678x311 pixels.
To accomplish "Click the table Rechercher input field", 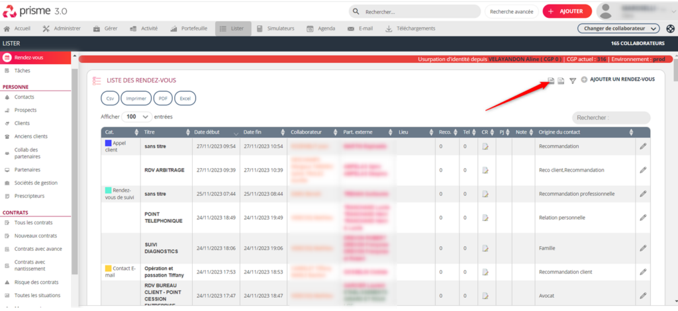I will (x=610, y=117).
